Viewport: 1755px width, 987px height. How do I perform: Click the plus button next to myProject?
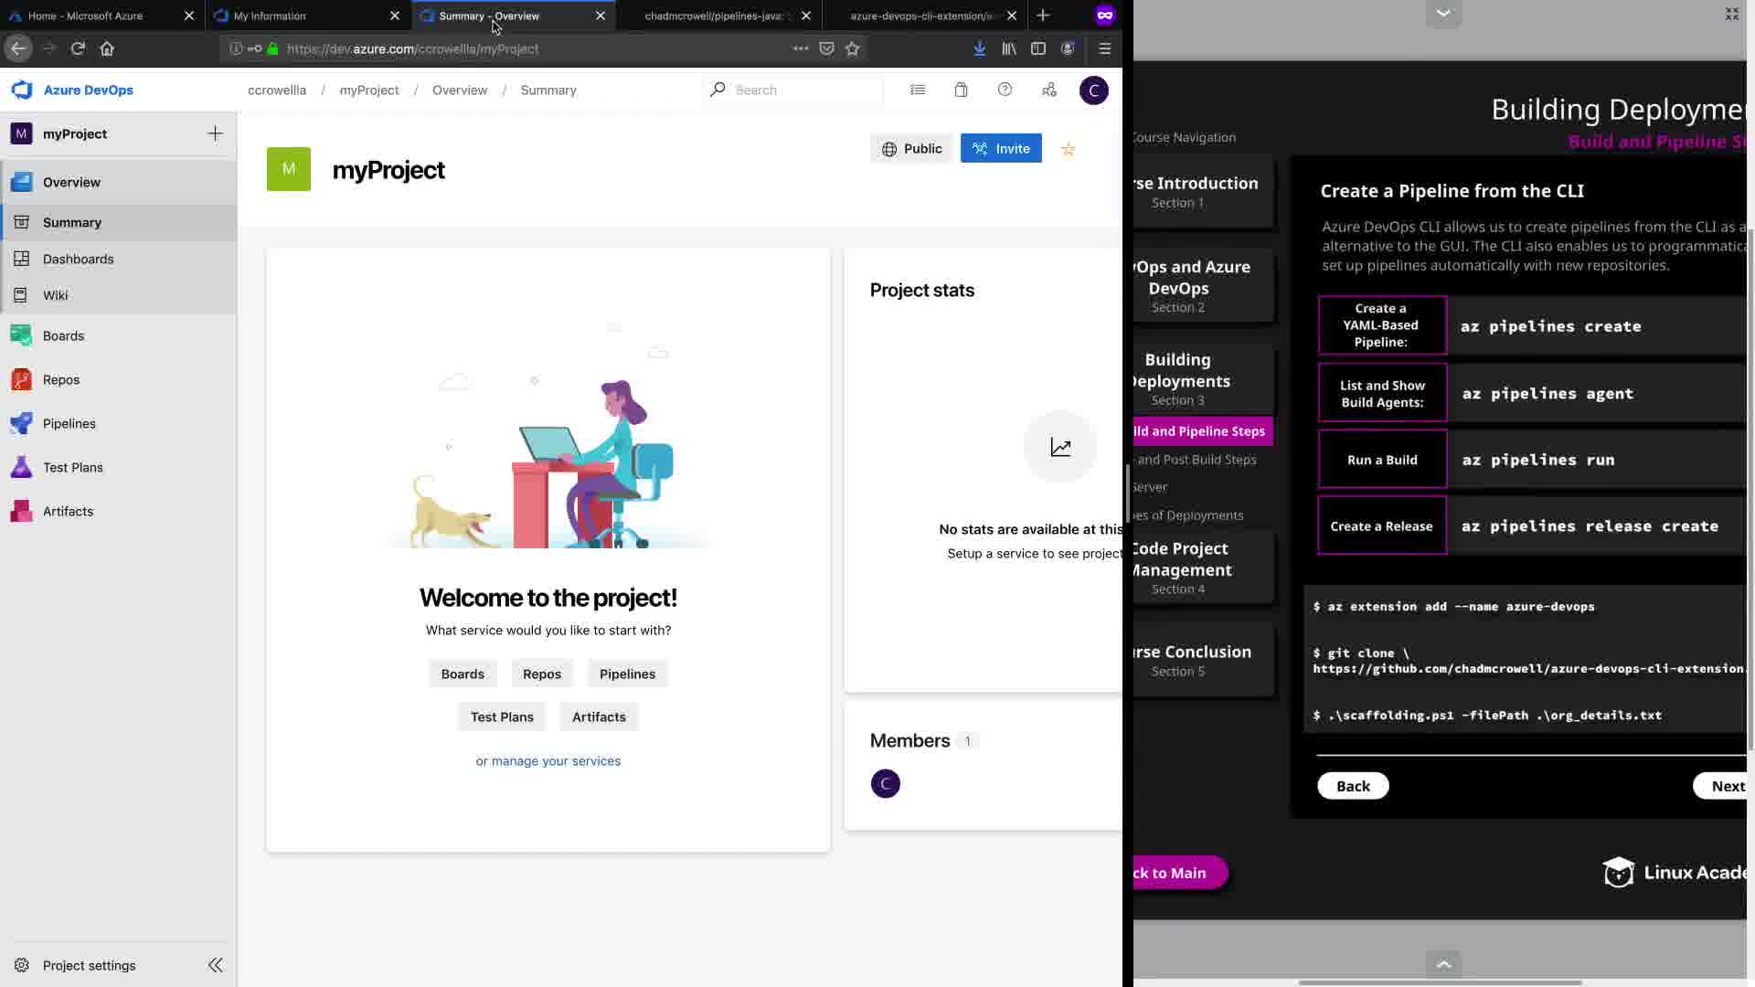point(215,133)
